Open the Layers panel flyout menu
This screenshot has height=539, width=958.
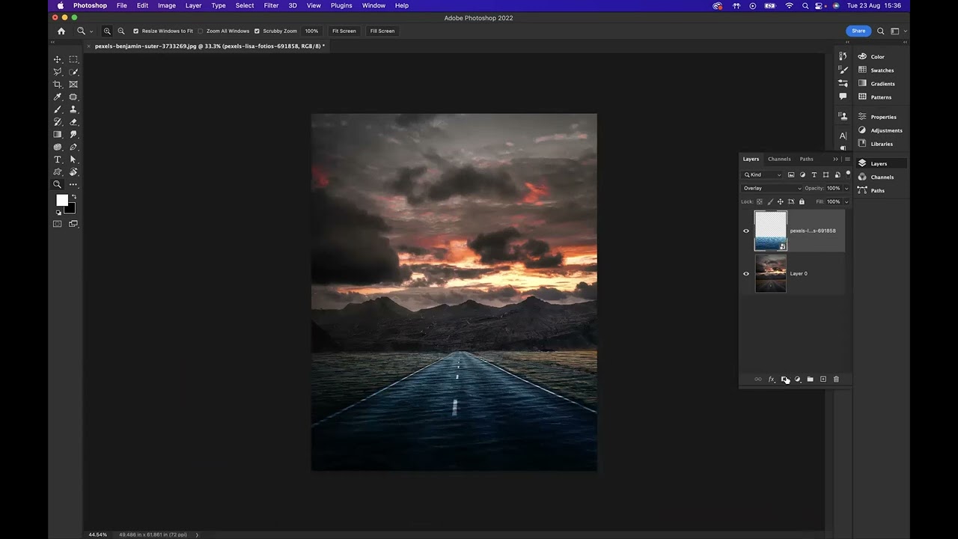click(x=847, y=159)
